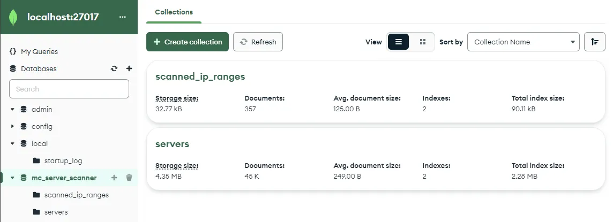
Task: Open the startup_log collection in sidebar
Action: pyautogui.click(x=63, y=160)
